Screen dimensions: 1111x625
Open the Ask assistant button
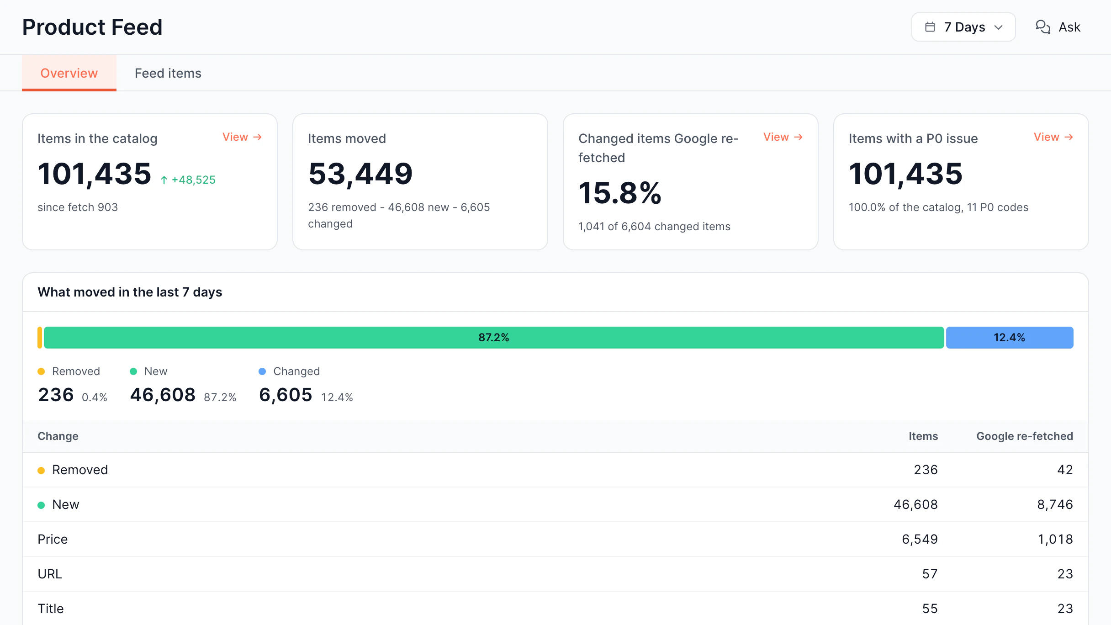click(1058, 27)
